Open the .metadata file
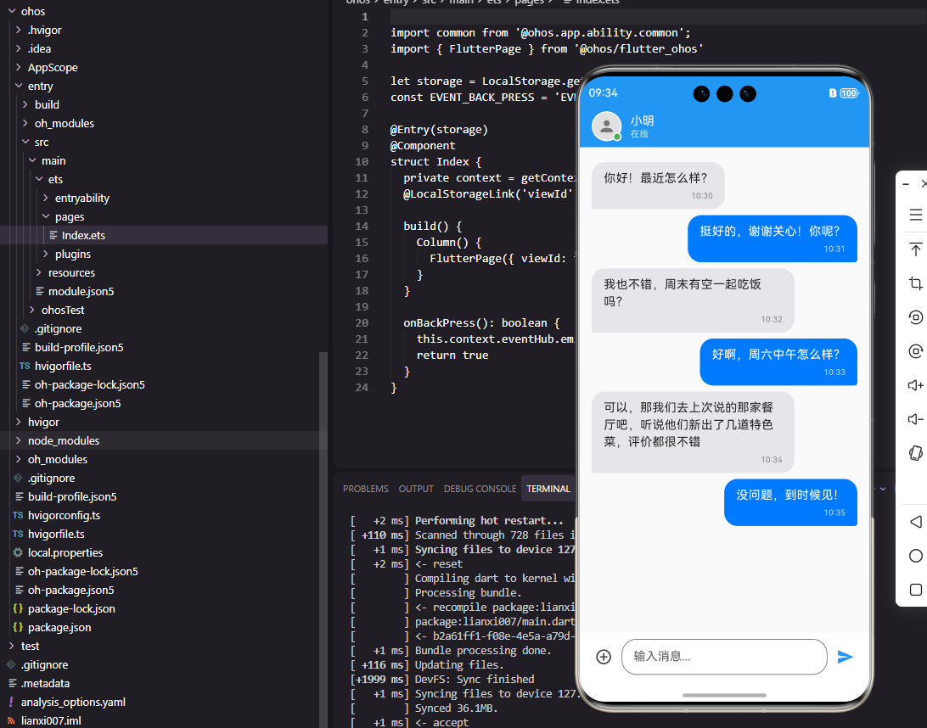This screenshot has height=728, width=927. [x=163, y=683]
